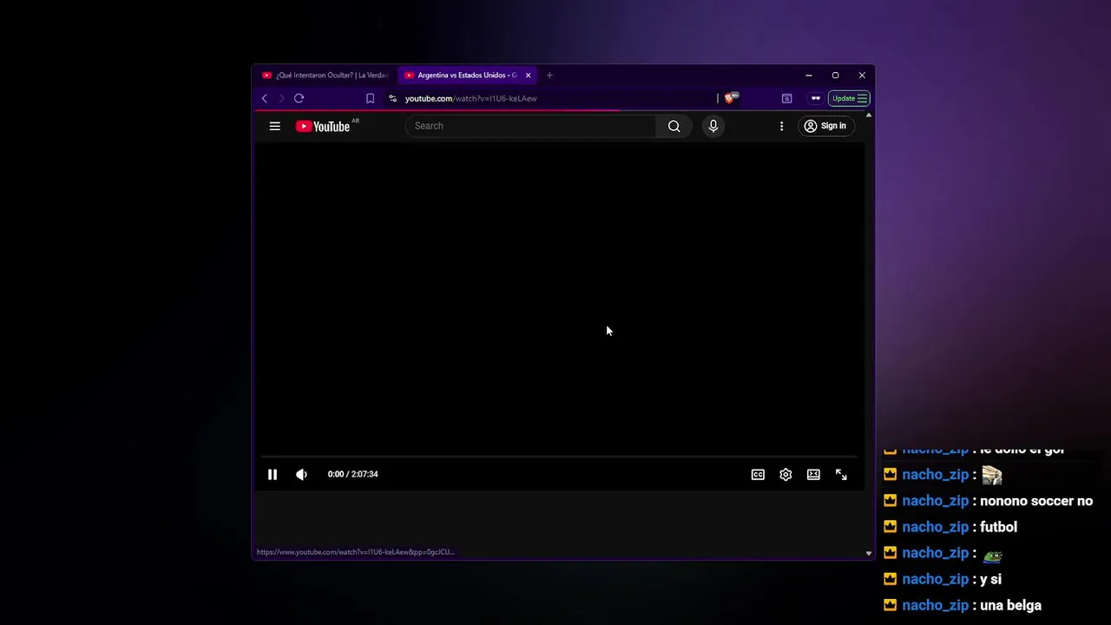
Task: Click the black video player area
Action: (x=559, y=299)
